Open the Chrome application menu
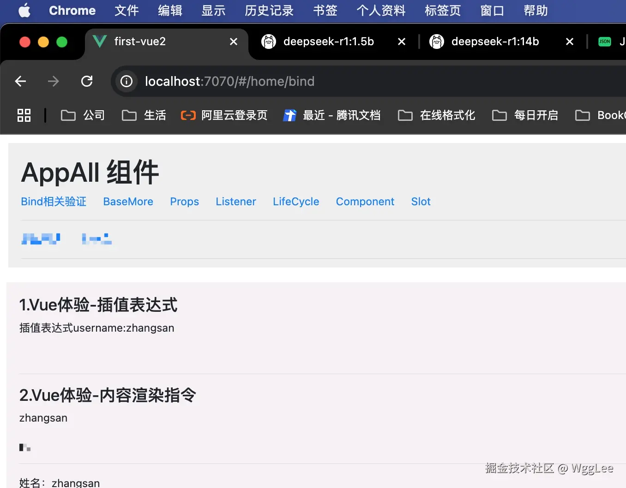This screenshot has width=626, height=488. (x=72, y=11)
